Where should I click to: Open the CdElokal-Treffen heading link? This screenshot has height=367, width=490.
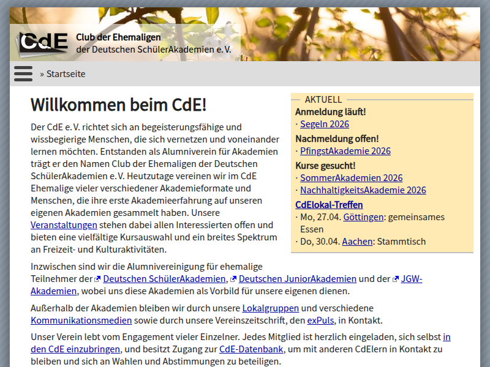pos(329,205)
